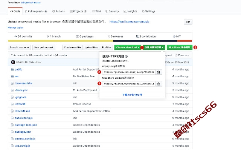Open the Clone or download dropdown

click(x=128, y=48)
